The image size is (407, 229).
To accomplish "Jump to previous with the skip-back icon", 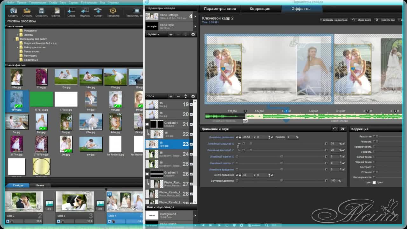I will click(203, 225).
